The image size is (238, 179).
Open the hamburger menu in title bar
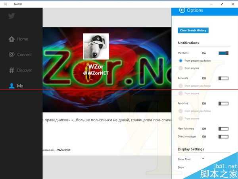(6, 4)
